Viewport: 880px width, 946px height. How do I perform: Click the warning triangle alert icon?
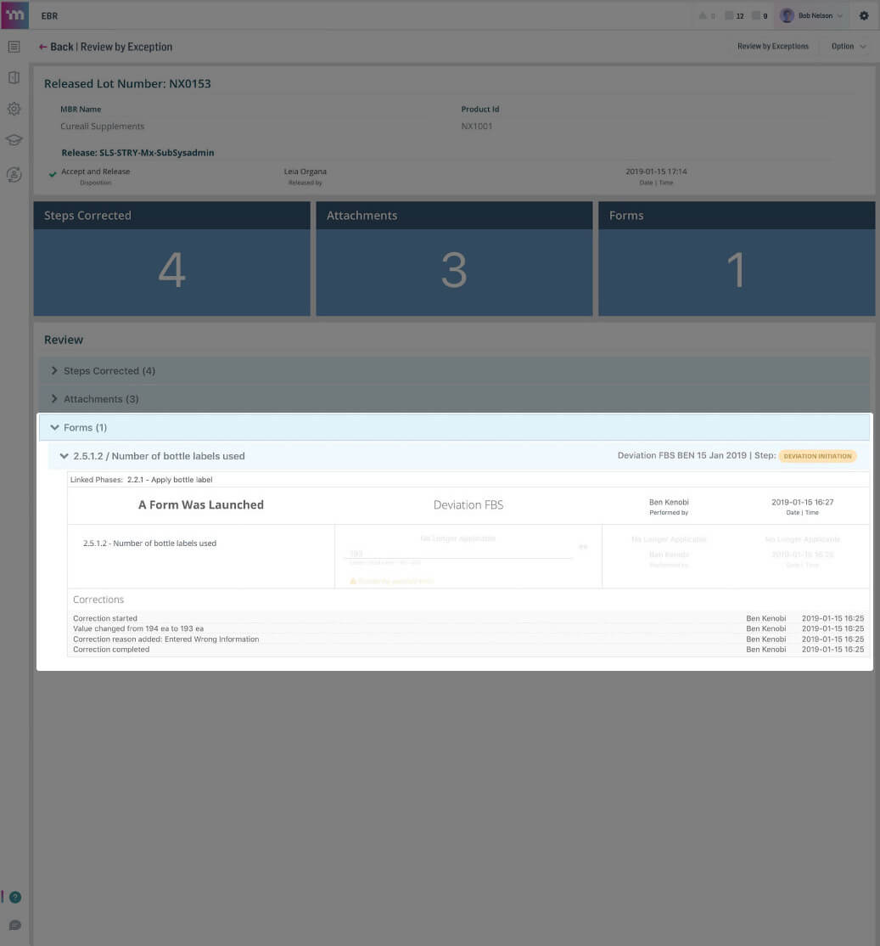tap(703, 15)
